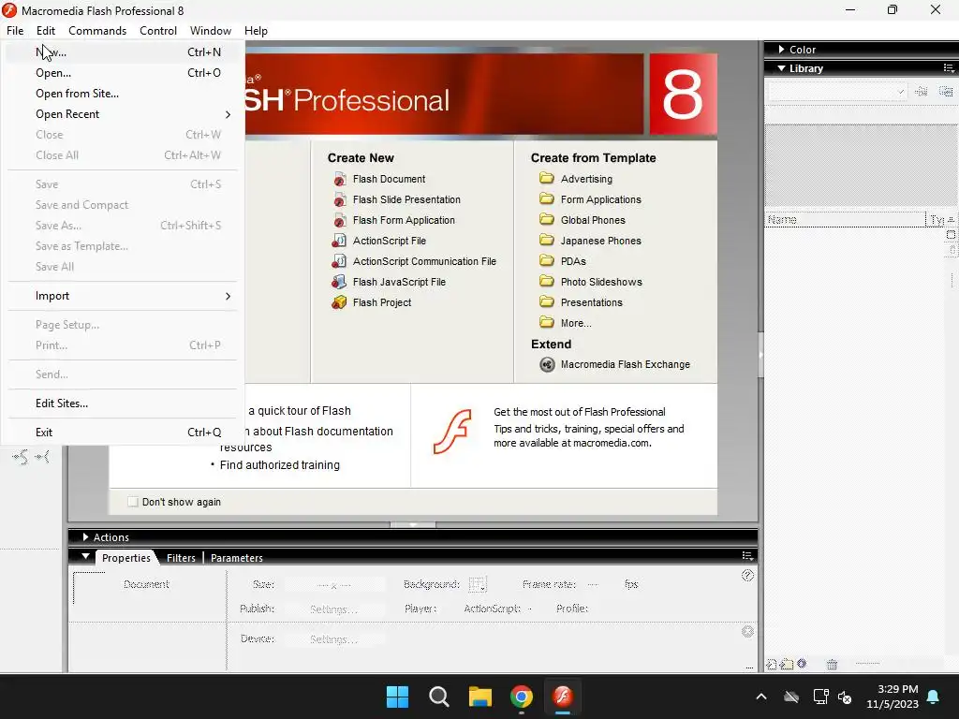Viewport: 959px width, 719px height.
Task: Choose Open... from the File menu
Action: 122,73
